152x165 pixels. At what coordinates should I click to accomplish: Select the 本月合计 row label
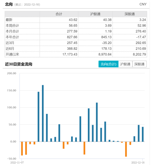[x=12, y=31]
